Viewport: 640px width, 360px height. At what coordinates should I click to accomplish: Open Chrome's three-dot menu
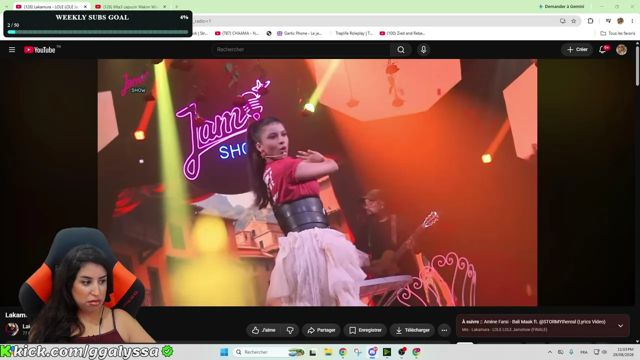click(x=632, y=21)
